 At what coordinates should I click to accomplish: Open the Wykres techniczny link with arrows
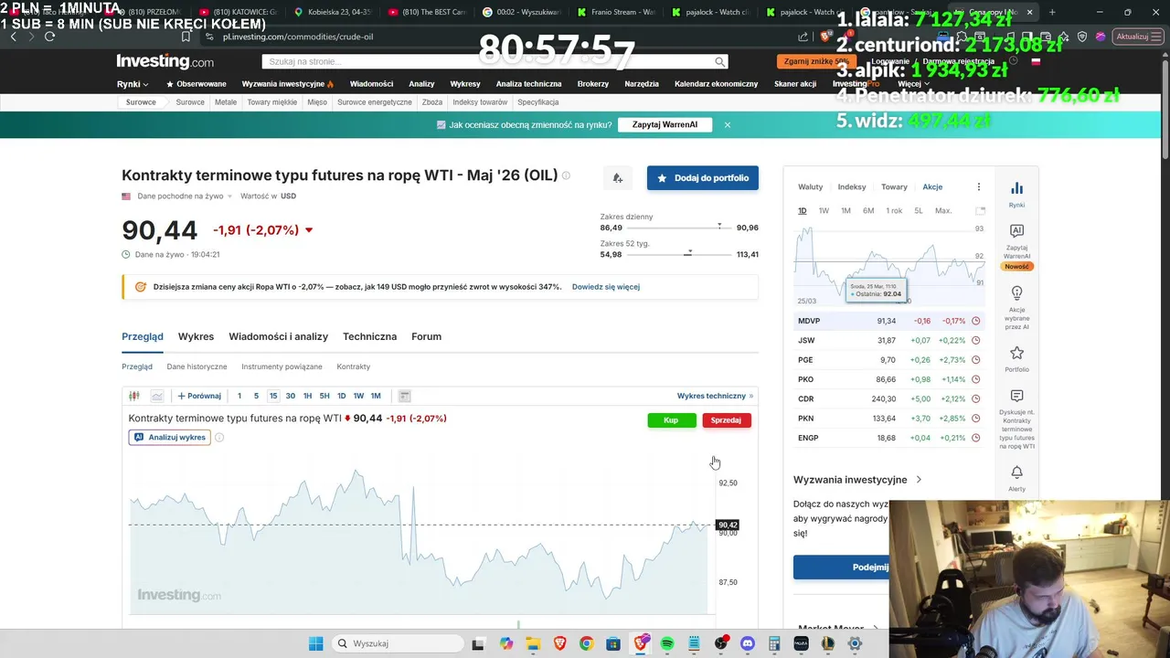715,396
